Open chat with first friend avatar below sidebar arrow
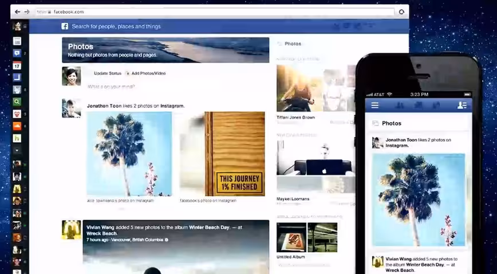The height and width of the screenshot is (274, 497). pyautogui.click(x=17, y=164)
